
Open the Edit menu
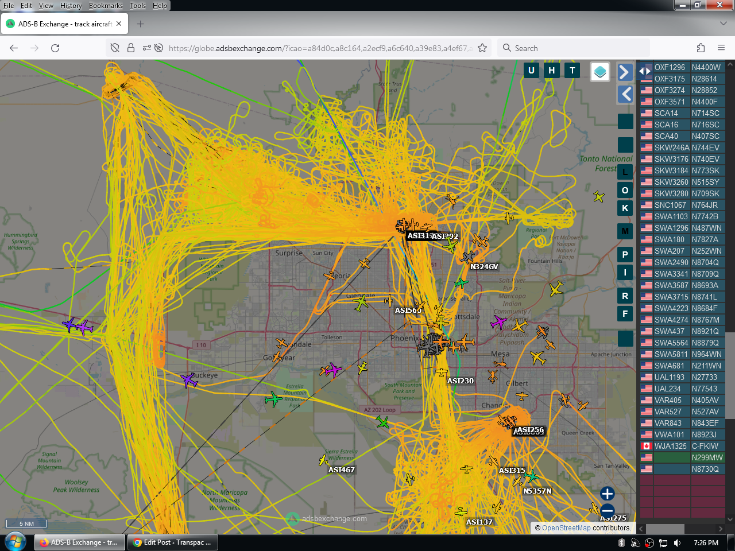click(x=26, y=6)
